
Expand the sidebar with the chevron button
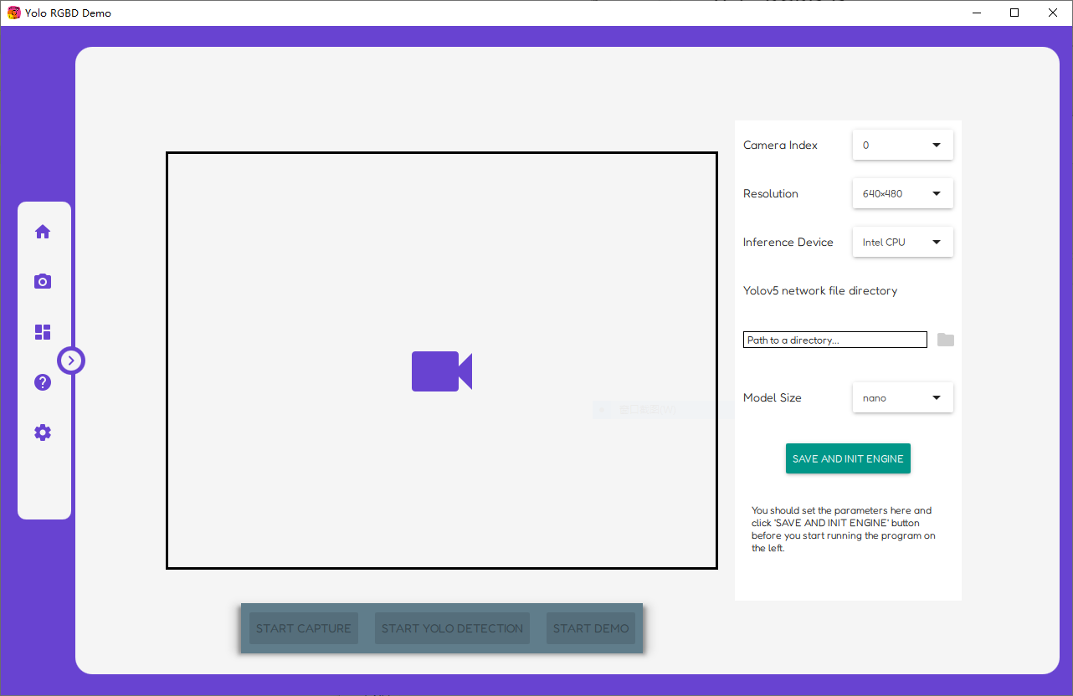71,361
